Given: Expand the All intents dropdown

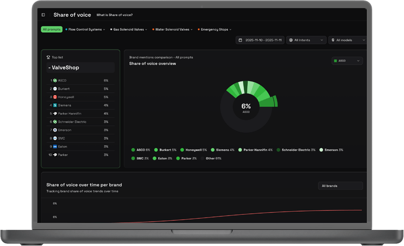Looking at the screenshot, I should click(x=306, y=40).
